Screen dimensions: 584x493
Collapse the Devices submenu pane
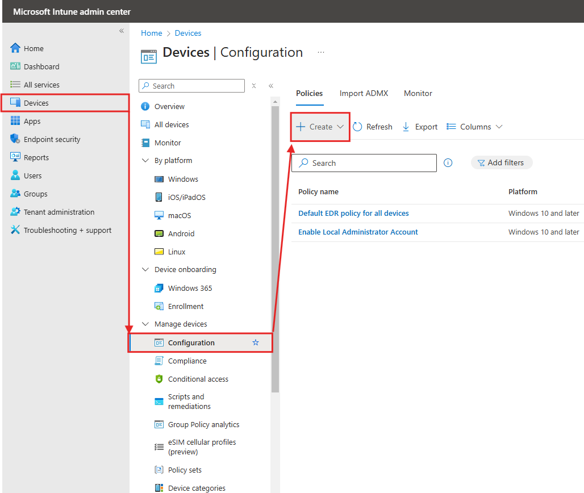[271, 86]
